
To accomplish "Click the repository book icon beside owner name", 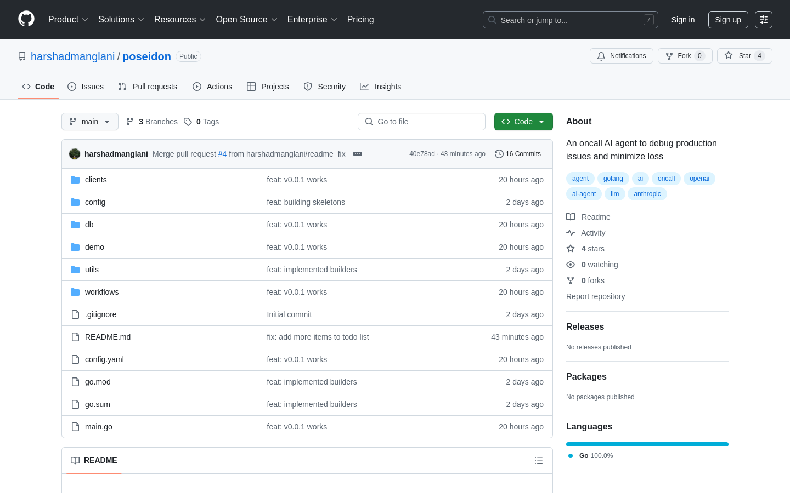I will [22, 56].
